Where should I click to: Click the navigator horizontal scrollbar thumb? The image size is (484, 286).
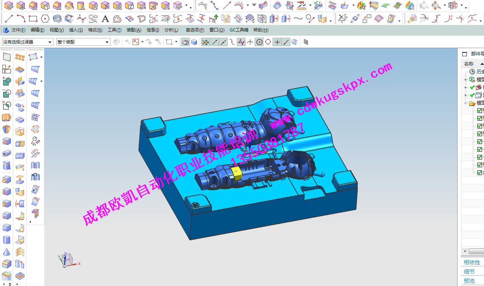click(476, 251)
